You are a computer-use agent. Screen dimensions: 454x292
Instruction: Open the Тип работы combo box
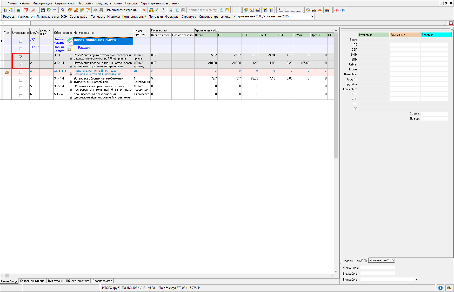[416, 280]
